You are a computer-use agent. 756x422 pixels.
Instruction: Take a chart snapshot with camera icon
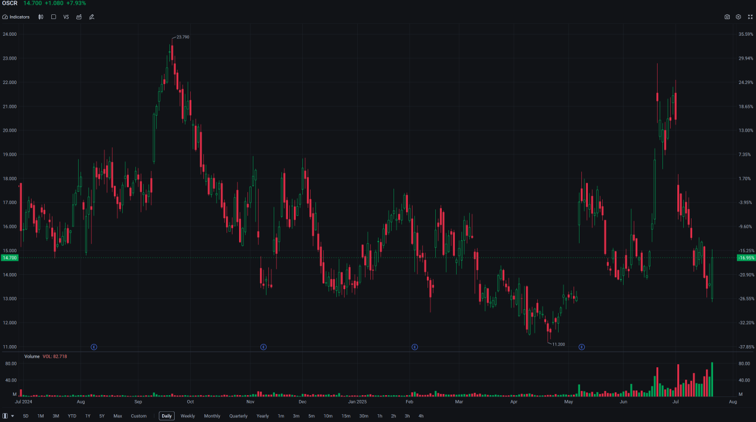pyautogui.click(x=727, y=17)
